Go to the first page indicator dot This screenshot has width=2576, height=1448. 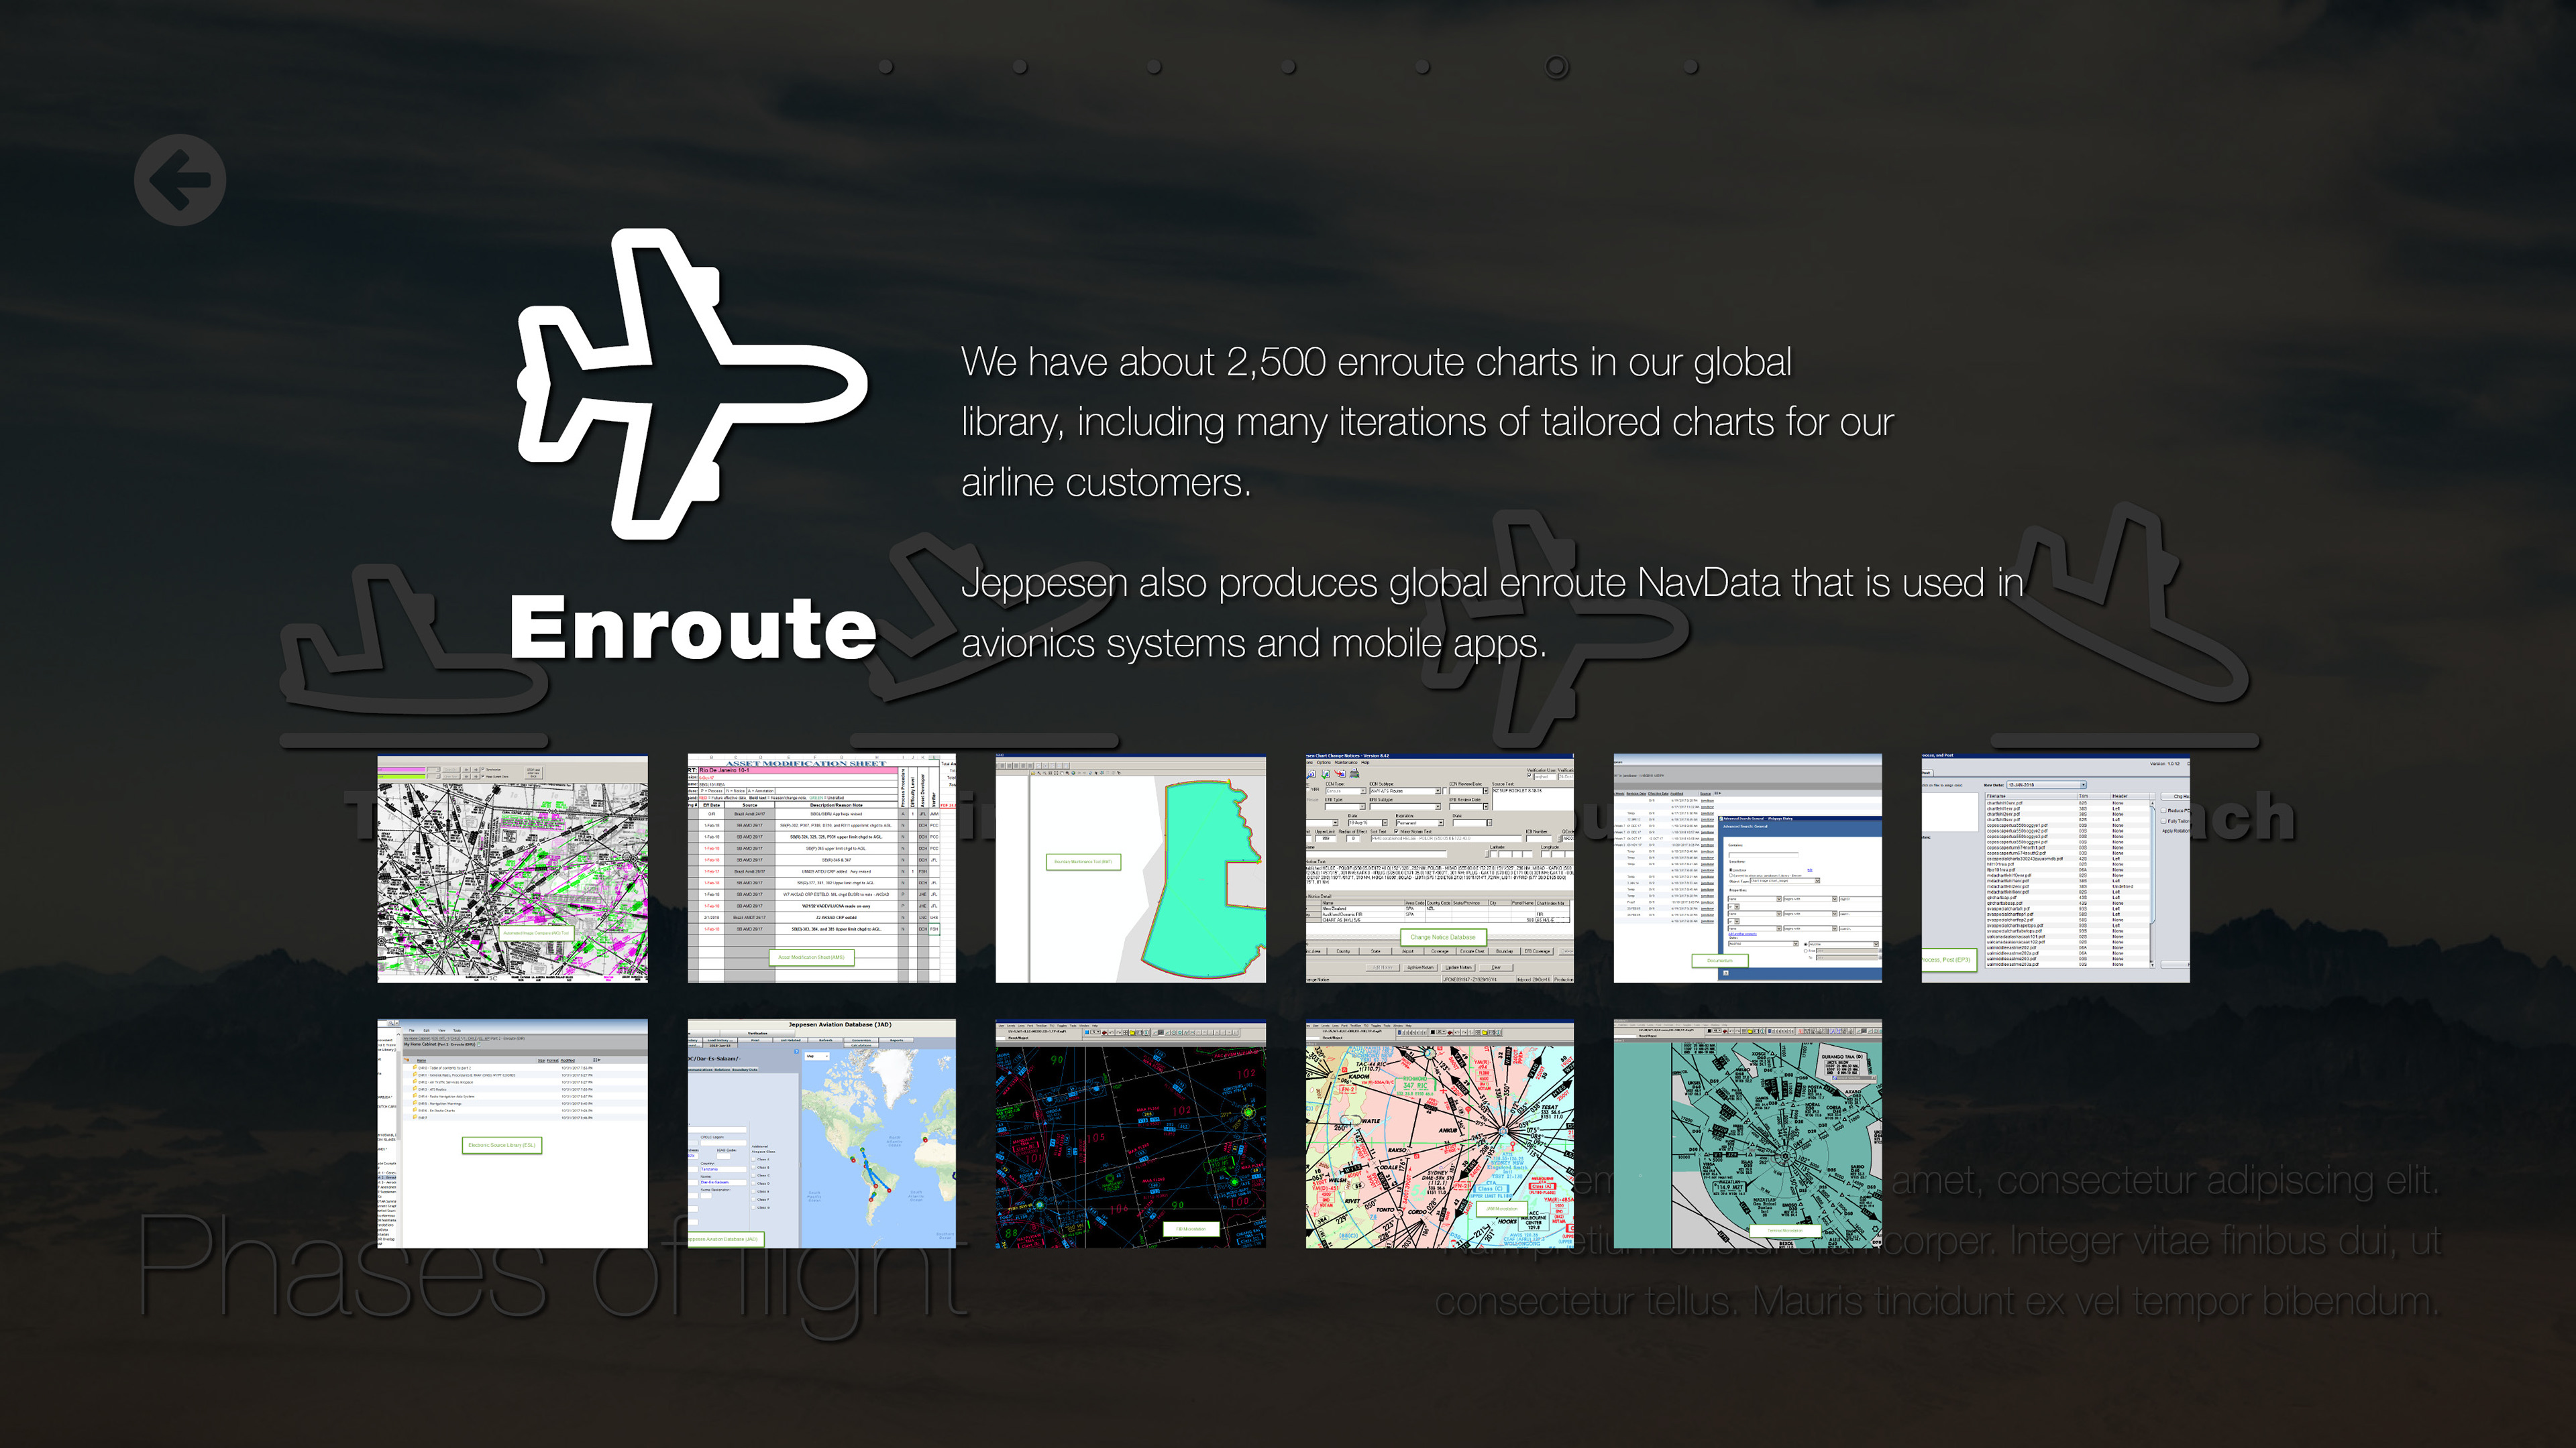coord(886,67)
